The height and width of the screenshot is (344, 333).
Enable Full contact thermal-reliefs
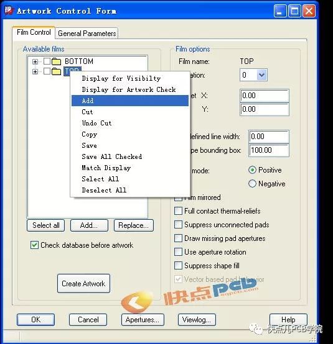[x=178, y=211]
